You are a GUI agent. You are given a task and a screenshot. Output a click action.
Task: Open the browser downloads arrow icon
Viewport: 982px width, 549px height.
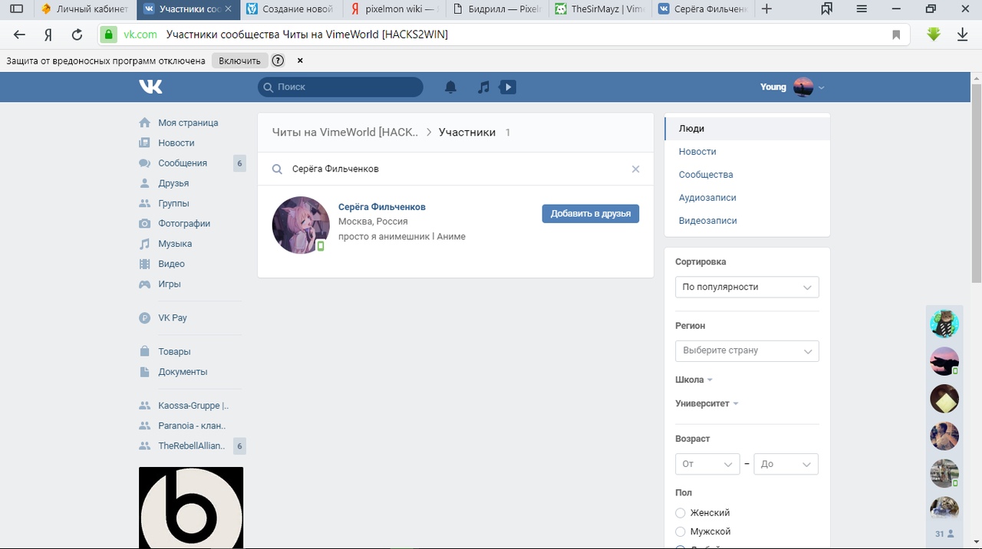962,35
